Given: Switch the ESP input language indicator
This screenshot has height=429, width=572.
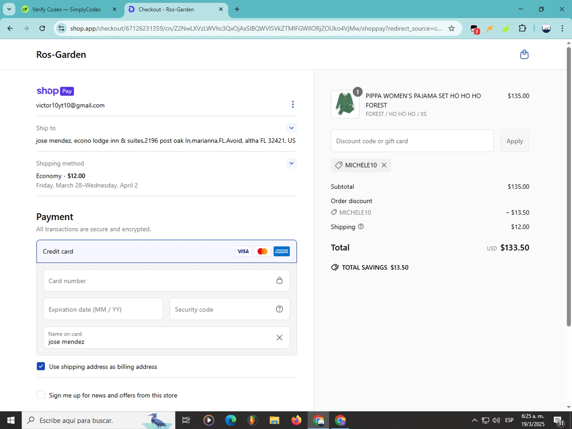Looking at the screenshot, I should [x=509, y=420].
